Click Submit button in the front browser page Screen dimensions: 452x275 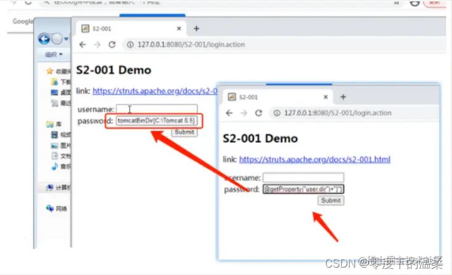[331, 201]
